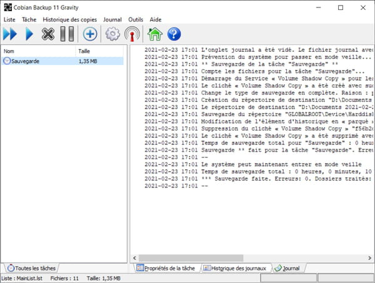Viewport: 375px width, 283px height.
Task: Go to homepage via green house icon
Action: (x=155, y=34)
